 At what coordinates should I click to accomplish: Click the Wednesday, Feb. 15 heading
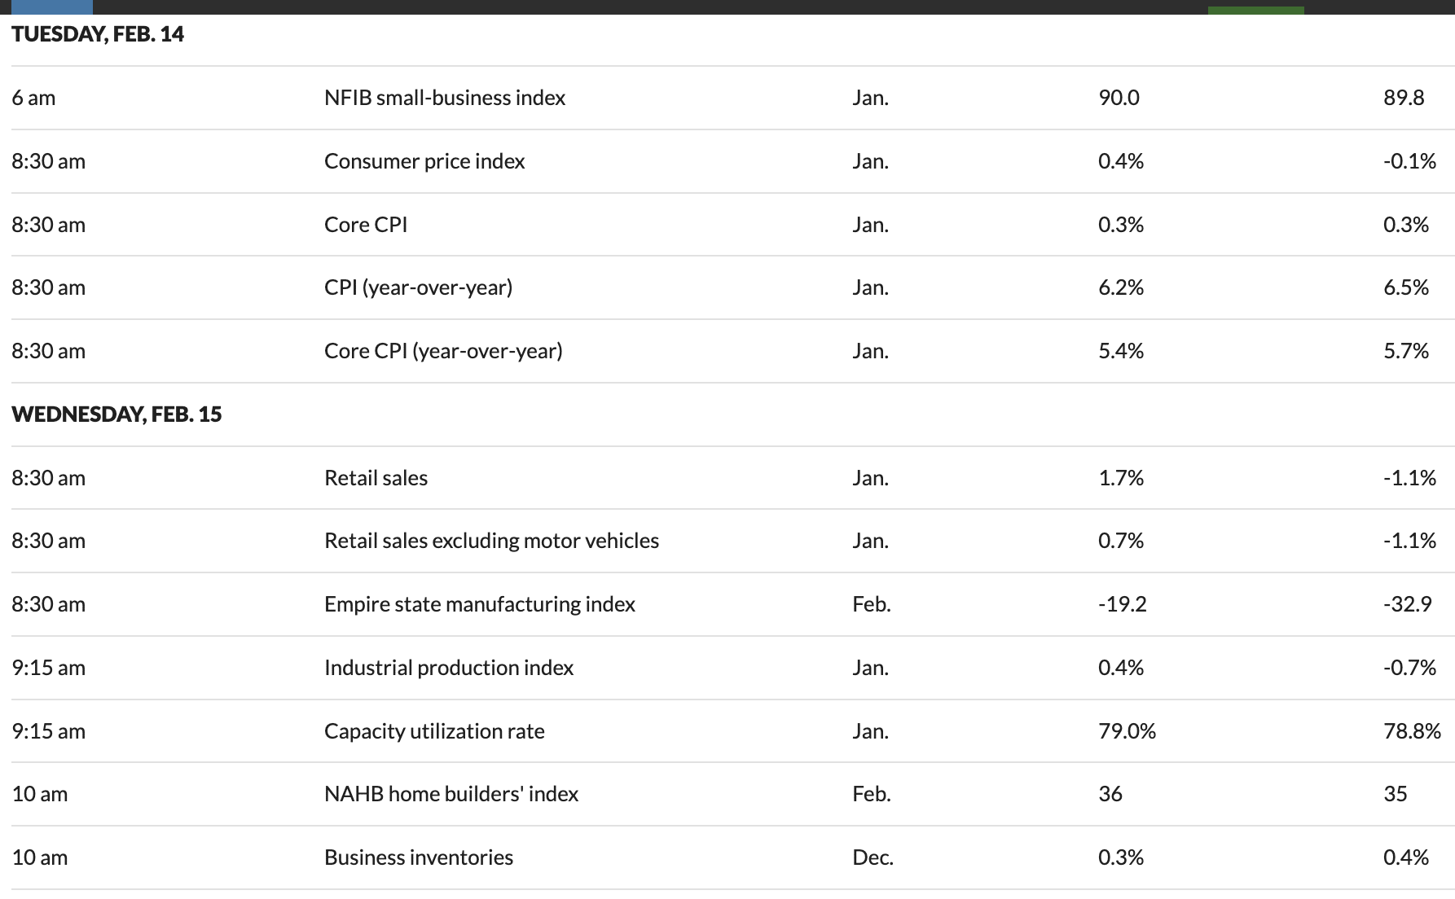point(116,414)
